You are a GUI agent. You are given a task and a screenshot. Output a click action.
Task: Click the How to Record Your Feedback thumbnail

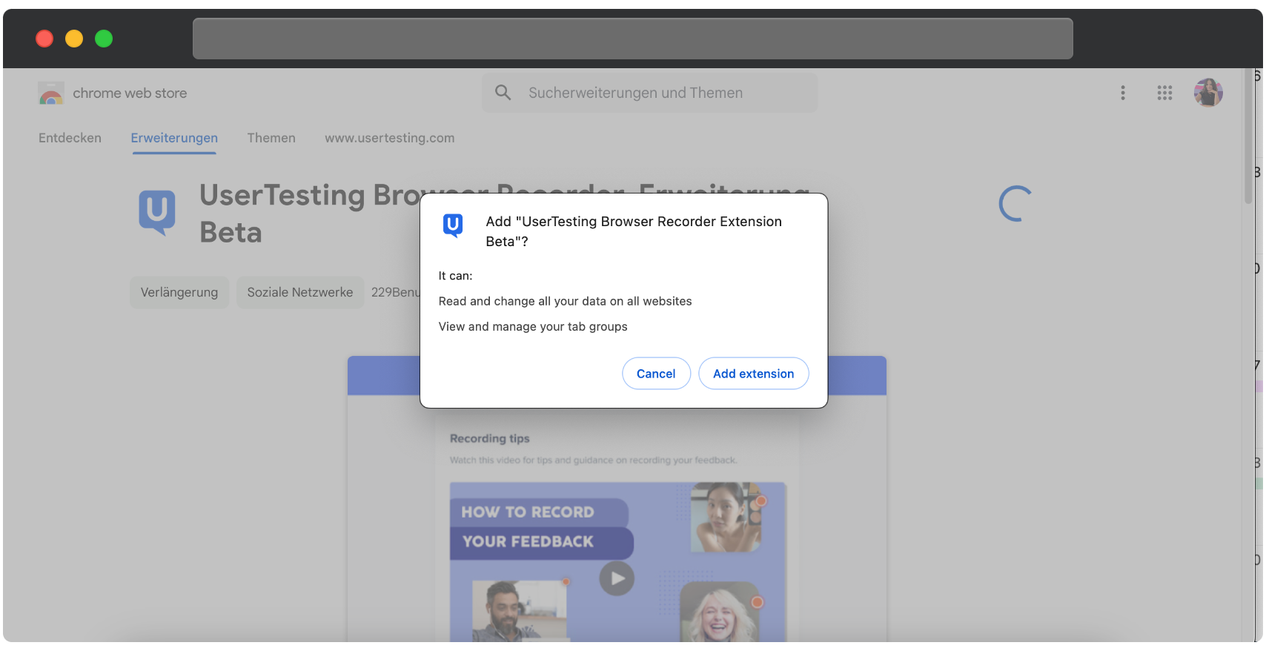point(617,562)
